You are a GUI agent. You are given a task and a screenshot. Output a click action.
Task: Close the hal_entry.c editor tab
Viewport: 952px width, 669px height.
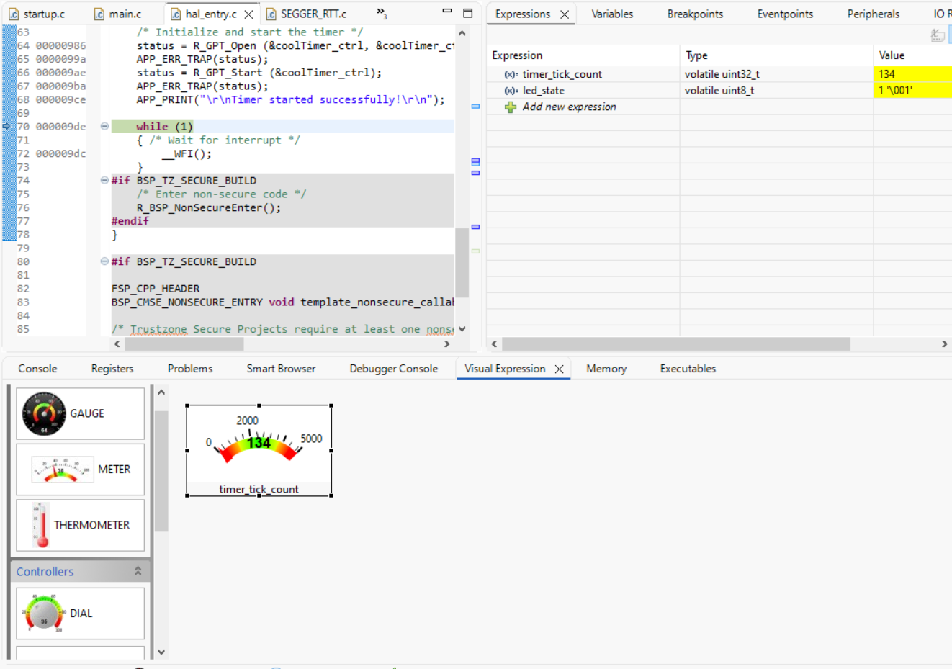(248, 14)
